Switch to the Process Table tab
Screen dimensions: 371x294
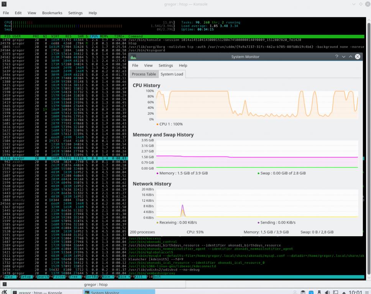click(144, 74)
